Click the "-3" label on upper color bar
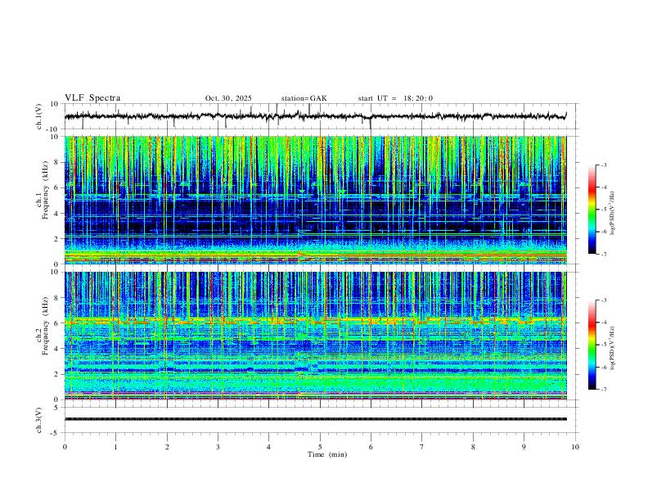Screen dimensions: 648x501 pos(604,165)
